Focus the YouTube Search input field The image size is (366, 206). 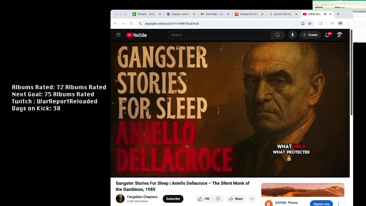(219, 35)
